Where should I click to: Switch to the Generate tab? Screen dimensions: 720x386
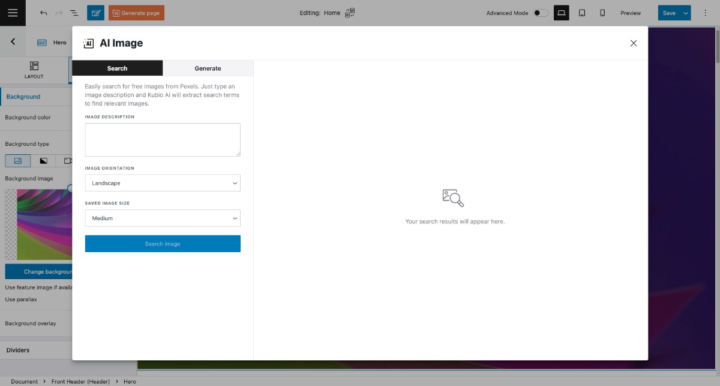208,68
